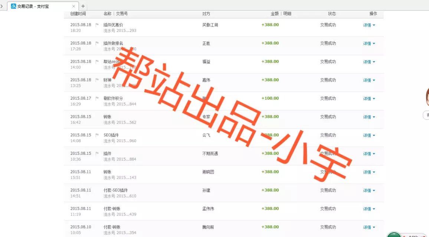Expand 详情 dropdown for the 正胜 transaction
Screen dimensions: 429x237
coord(369,44)
